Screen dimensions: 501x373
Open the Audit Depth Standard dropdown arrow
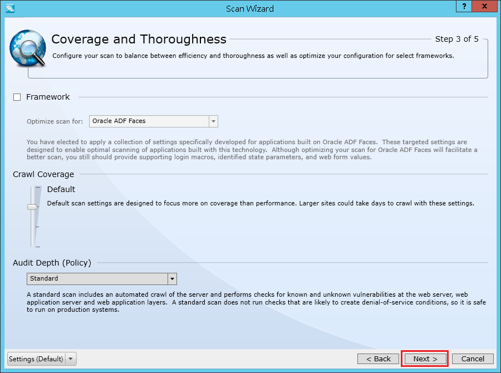coord(172,279)
